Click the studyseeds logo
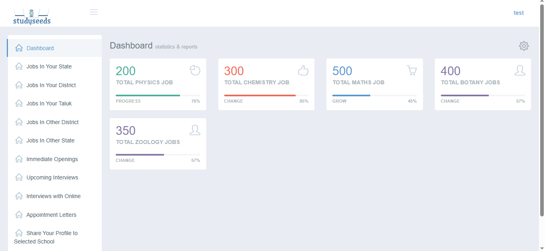 coord(32,17)
